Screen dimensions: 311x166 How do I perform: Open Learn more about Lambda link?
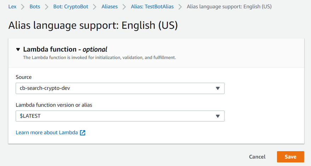pyautogui.click(x=47, y=133)
